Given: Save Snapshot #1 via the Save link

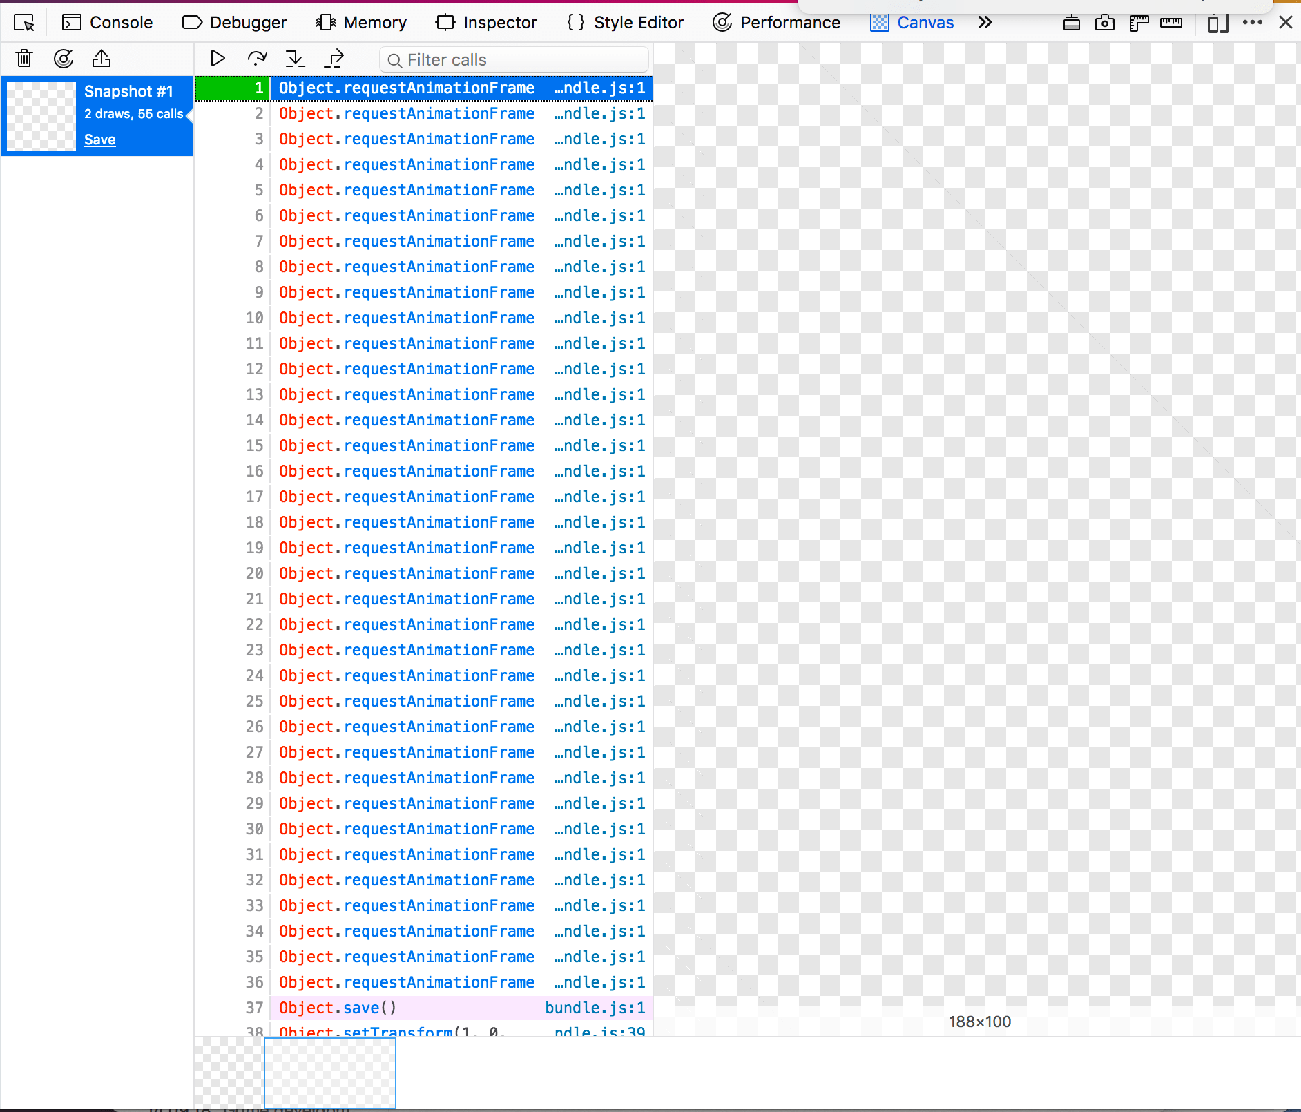Looking at the screenshot, I should (x=99, y=140).
